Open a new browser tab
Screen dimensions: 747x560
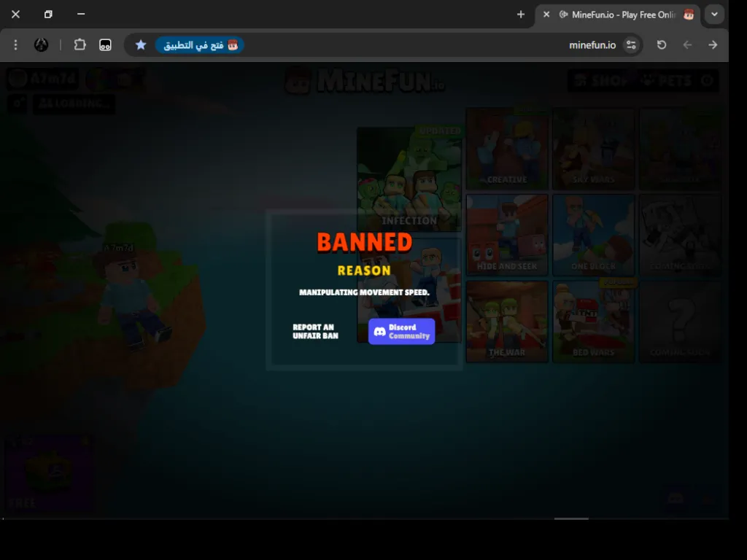pyautogui.click(x=521, y=15)
